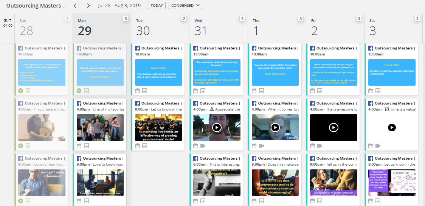Click image attachment icon on Tuesday 9:00pm post

tap(145, 146)
